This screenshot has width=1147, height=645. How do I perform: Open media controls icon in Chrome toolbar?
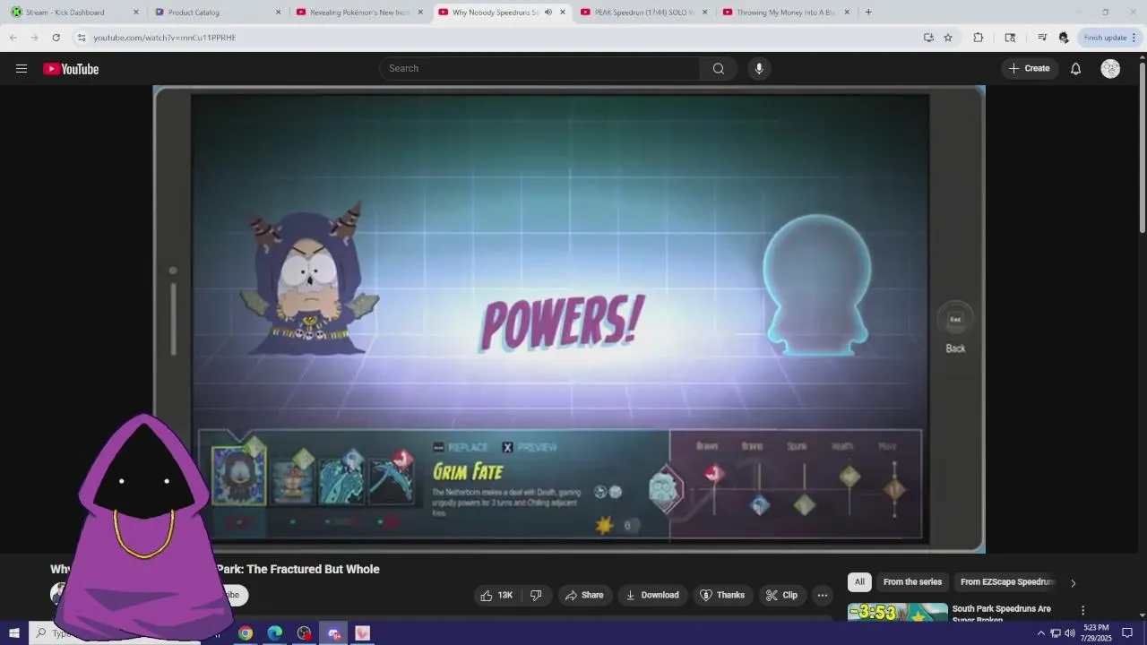[1041, 38]
